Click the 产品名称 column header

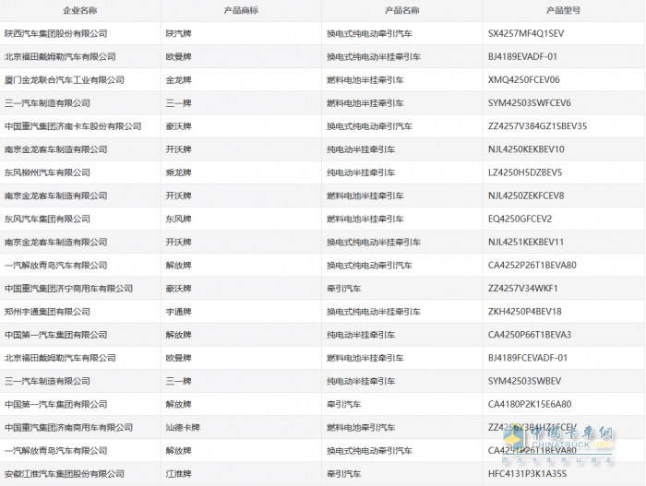[x=402, y=10]
